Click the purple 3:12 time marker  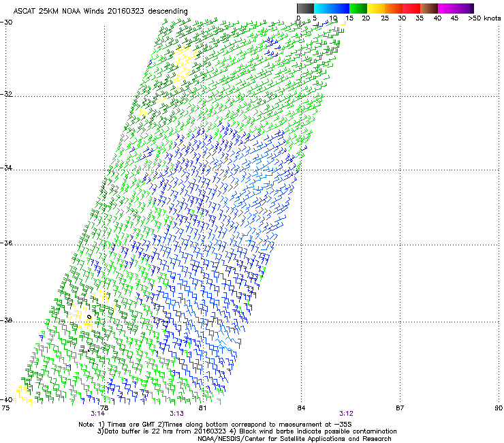coord(346,414)
